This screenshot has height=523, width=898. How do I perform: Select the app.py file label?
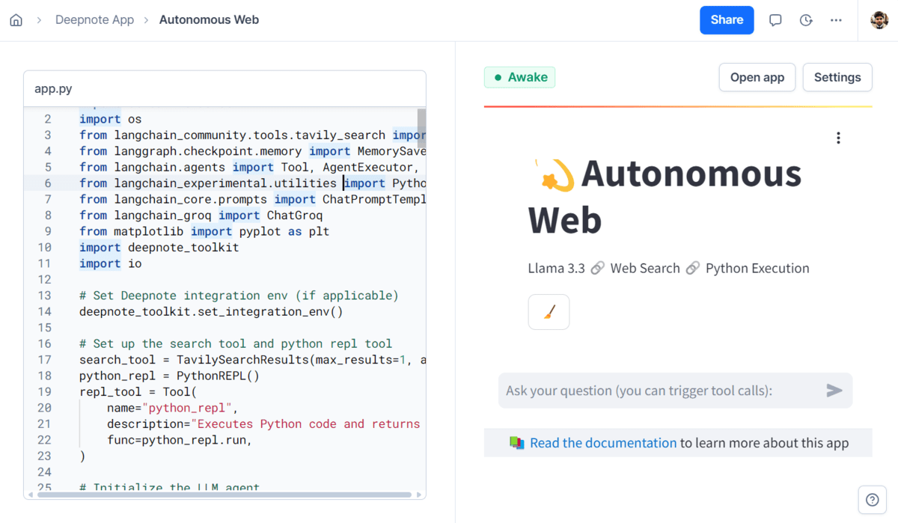[53, 88]
